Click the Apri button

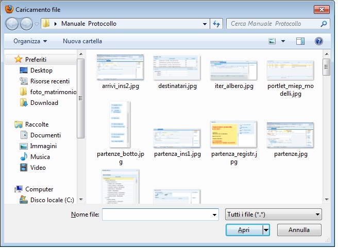pos(244,230)
